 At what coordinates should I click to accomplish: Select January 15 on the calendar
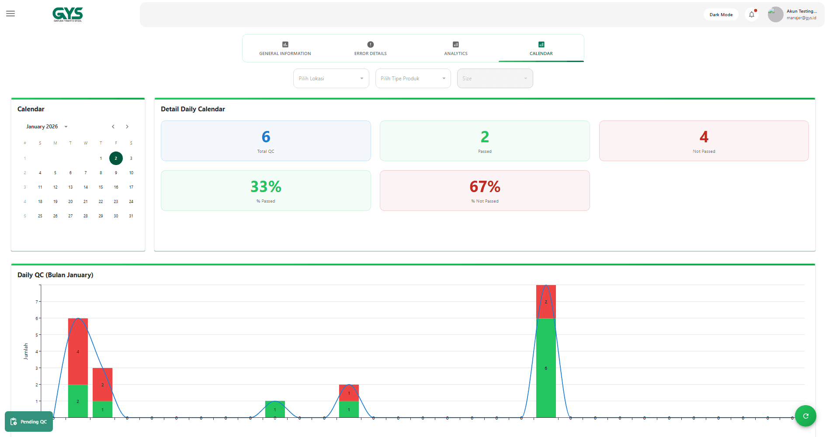pos(101,187)
